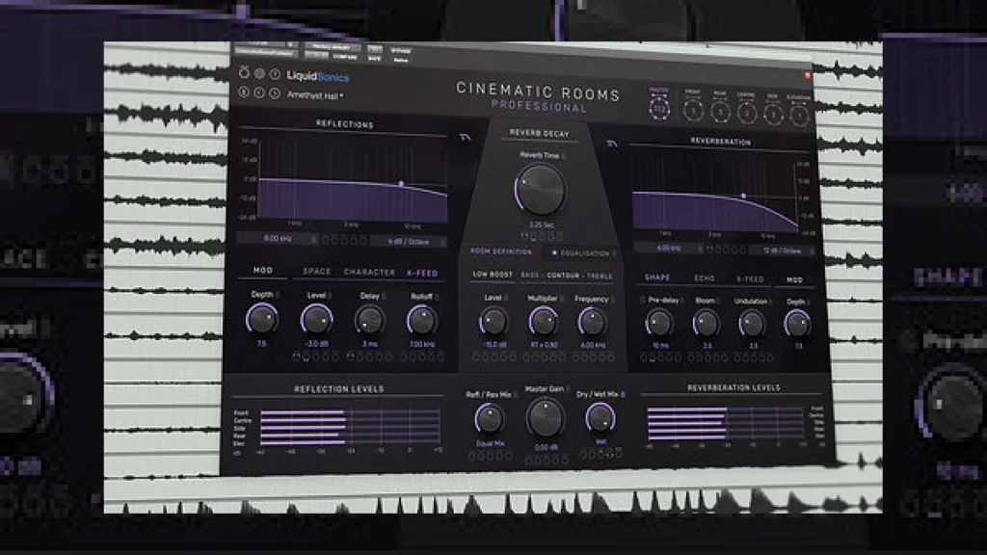Image resolution: width=987 pixels, height=555 pixels.
Task: Click the Pre-delay knob
Action: [659, 324]
